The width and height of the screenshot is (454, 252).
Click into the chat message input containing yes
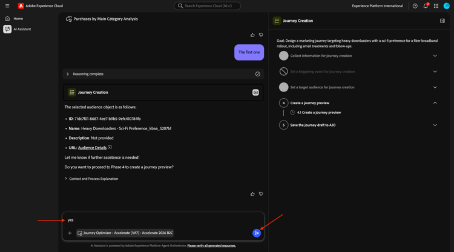point(163,220)
